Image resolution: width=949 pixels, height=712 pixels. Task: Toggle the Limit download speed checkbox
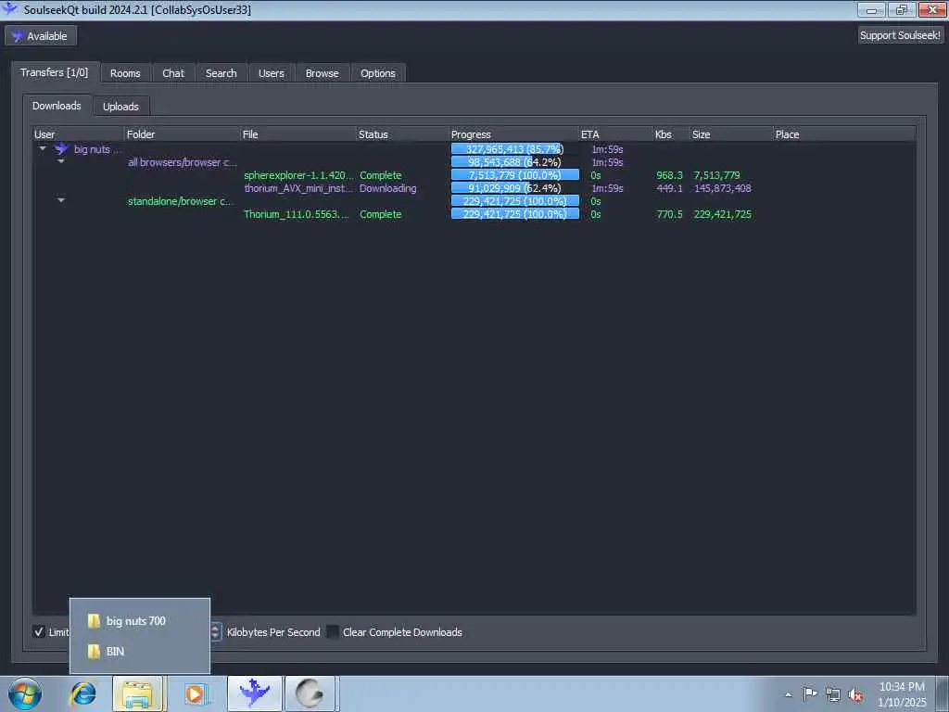click(39, 632)
